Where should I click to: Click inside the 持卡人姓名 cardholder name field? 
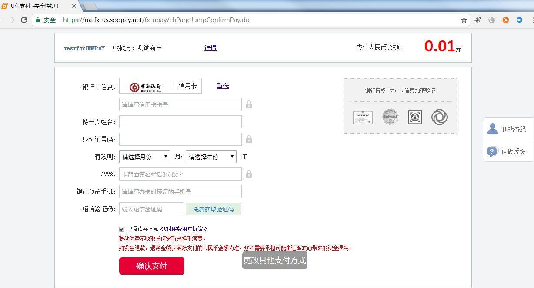pyautogui.click(x=180, y=122)
